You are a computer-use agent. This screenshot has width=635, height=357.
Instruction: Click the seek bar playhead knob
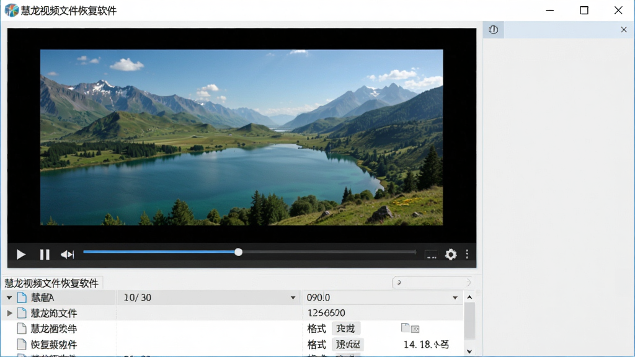coord(239,252)
